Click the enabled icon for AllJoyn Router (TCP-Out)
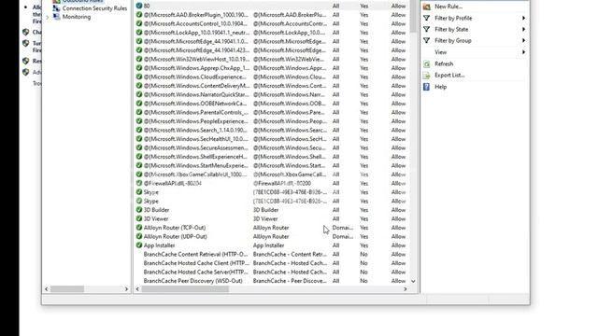 point(139,228)
